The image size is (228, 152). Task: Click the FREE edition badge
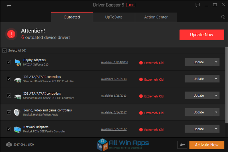tap(131, 5)
